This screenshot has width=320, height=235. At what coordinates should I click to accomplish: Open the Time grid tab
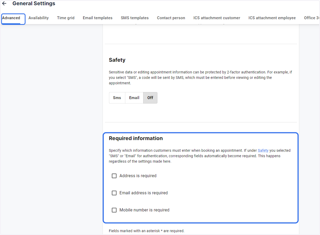point(66,18)
